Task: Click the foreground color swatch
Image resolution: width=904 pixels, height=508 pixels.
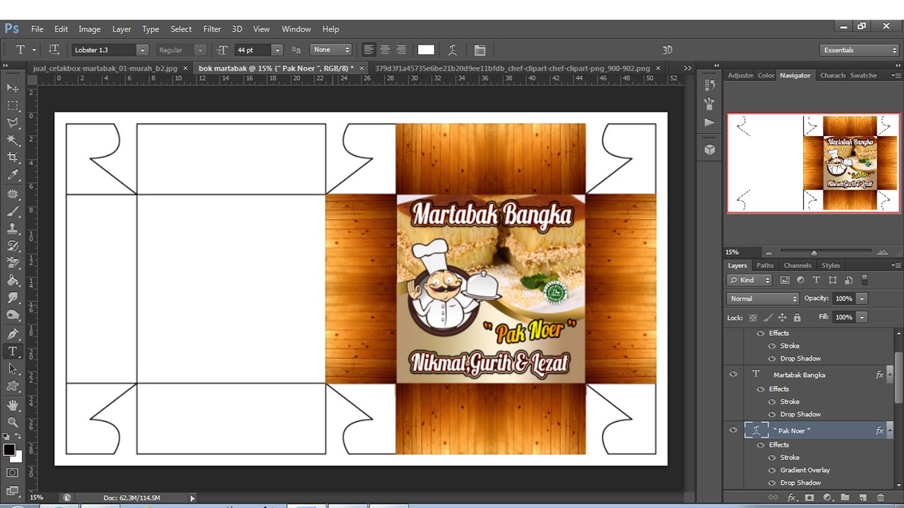Action: pos(9,449)
